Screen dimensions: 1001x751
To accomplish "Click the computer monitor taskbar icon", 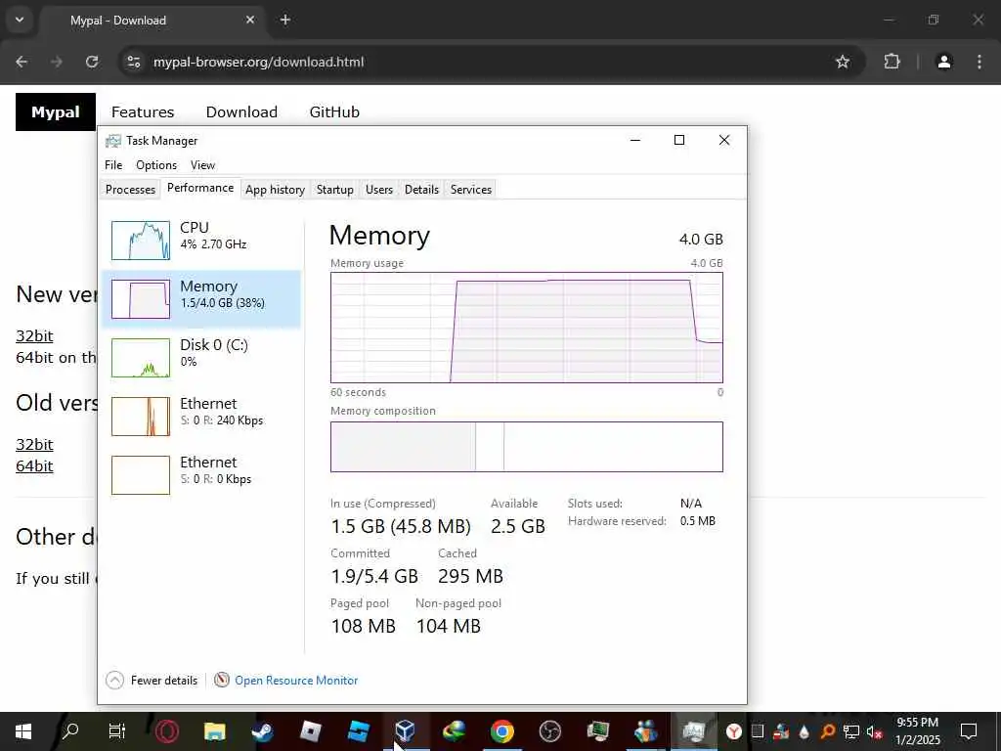I will coord(598,731).
